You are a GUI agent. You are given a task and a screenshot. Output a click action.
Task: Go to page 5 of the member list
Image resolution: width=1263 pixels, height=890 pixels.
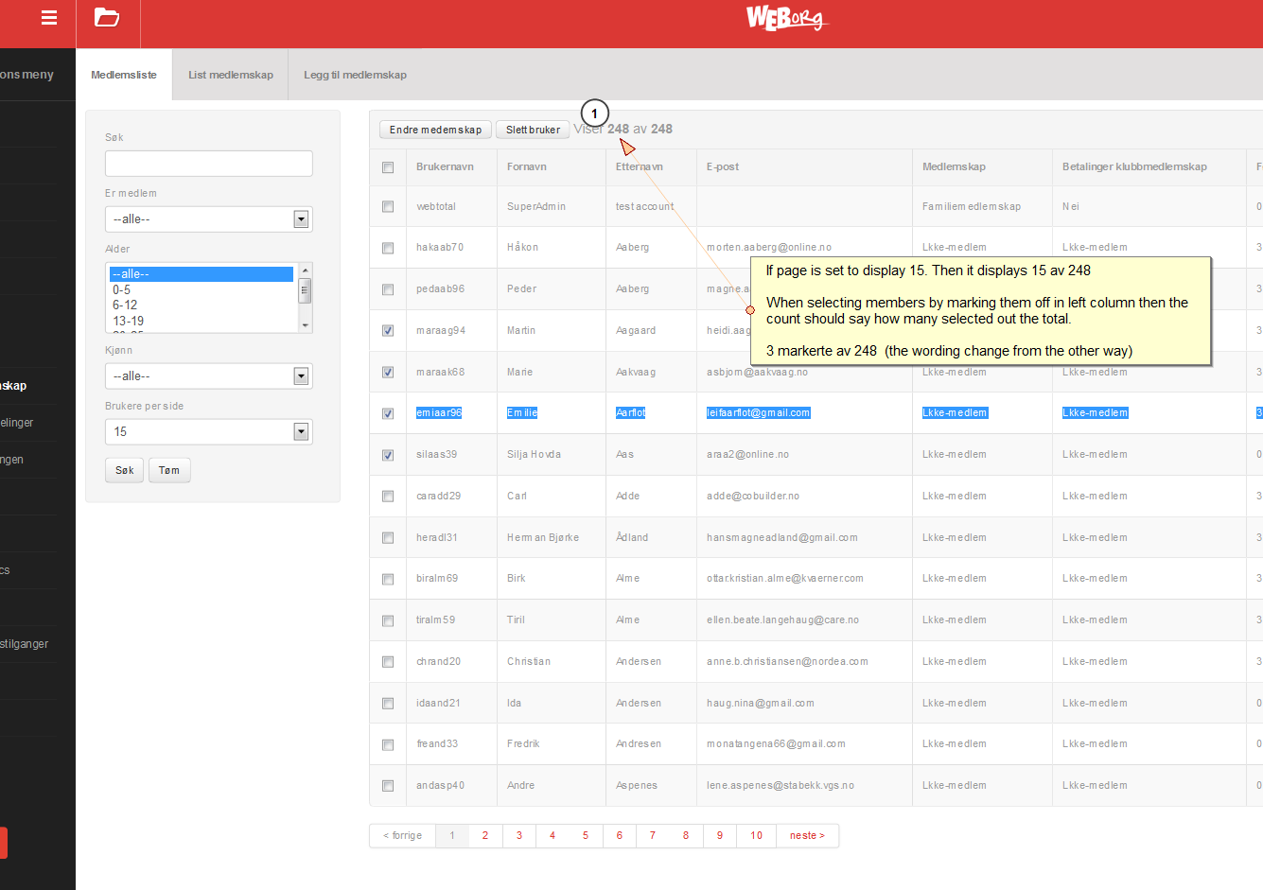586,836
